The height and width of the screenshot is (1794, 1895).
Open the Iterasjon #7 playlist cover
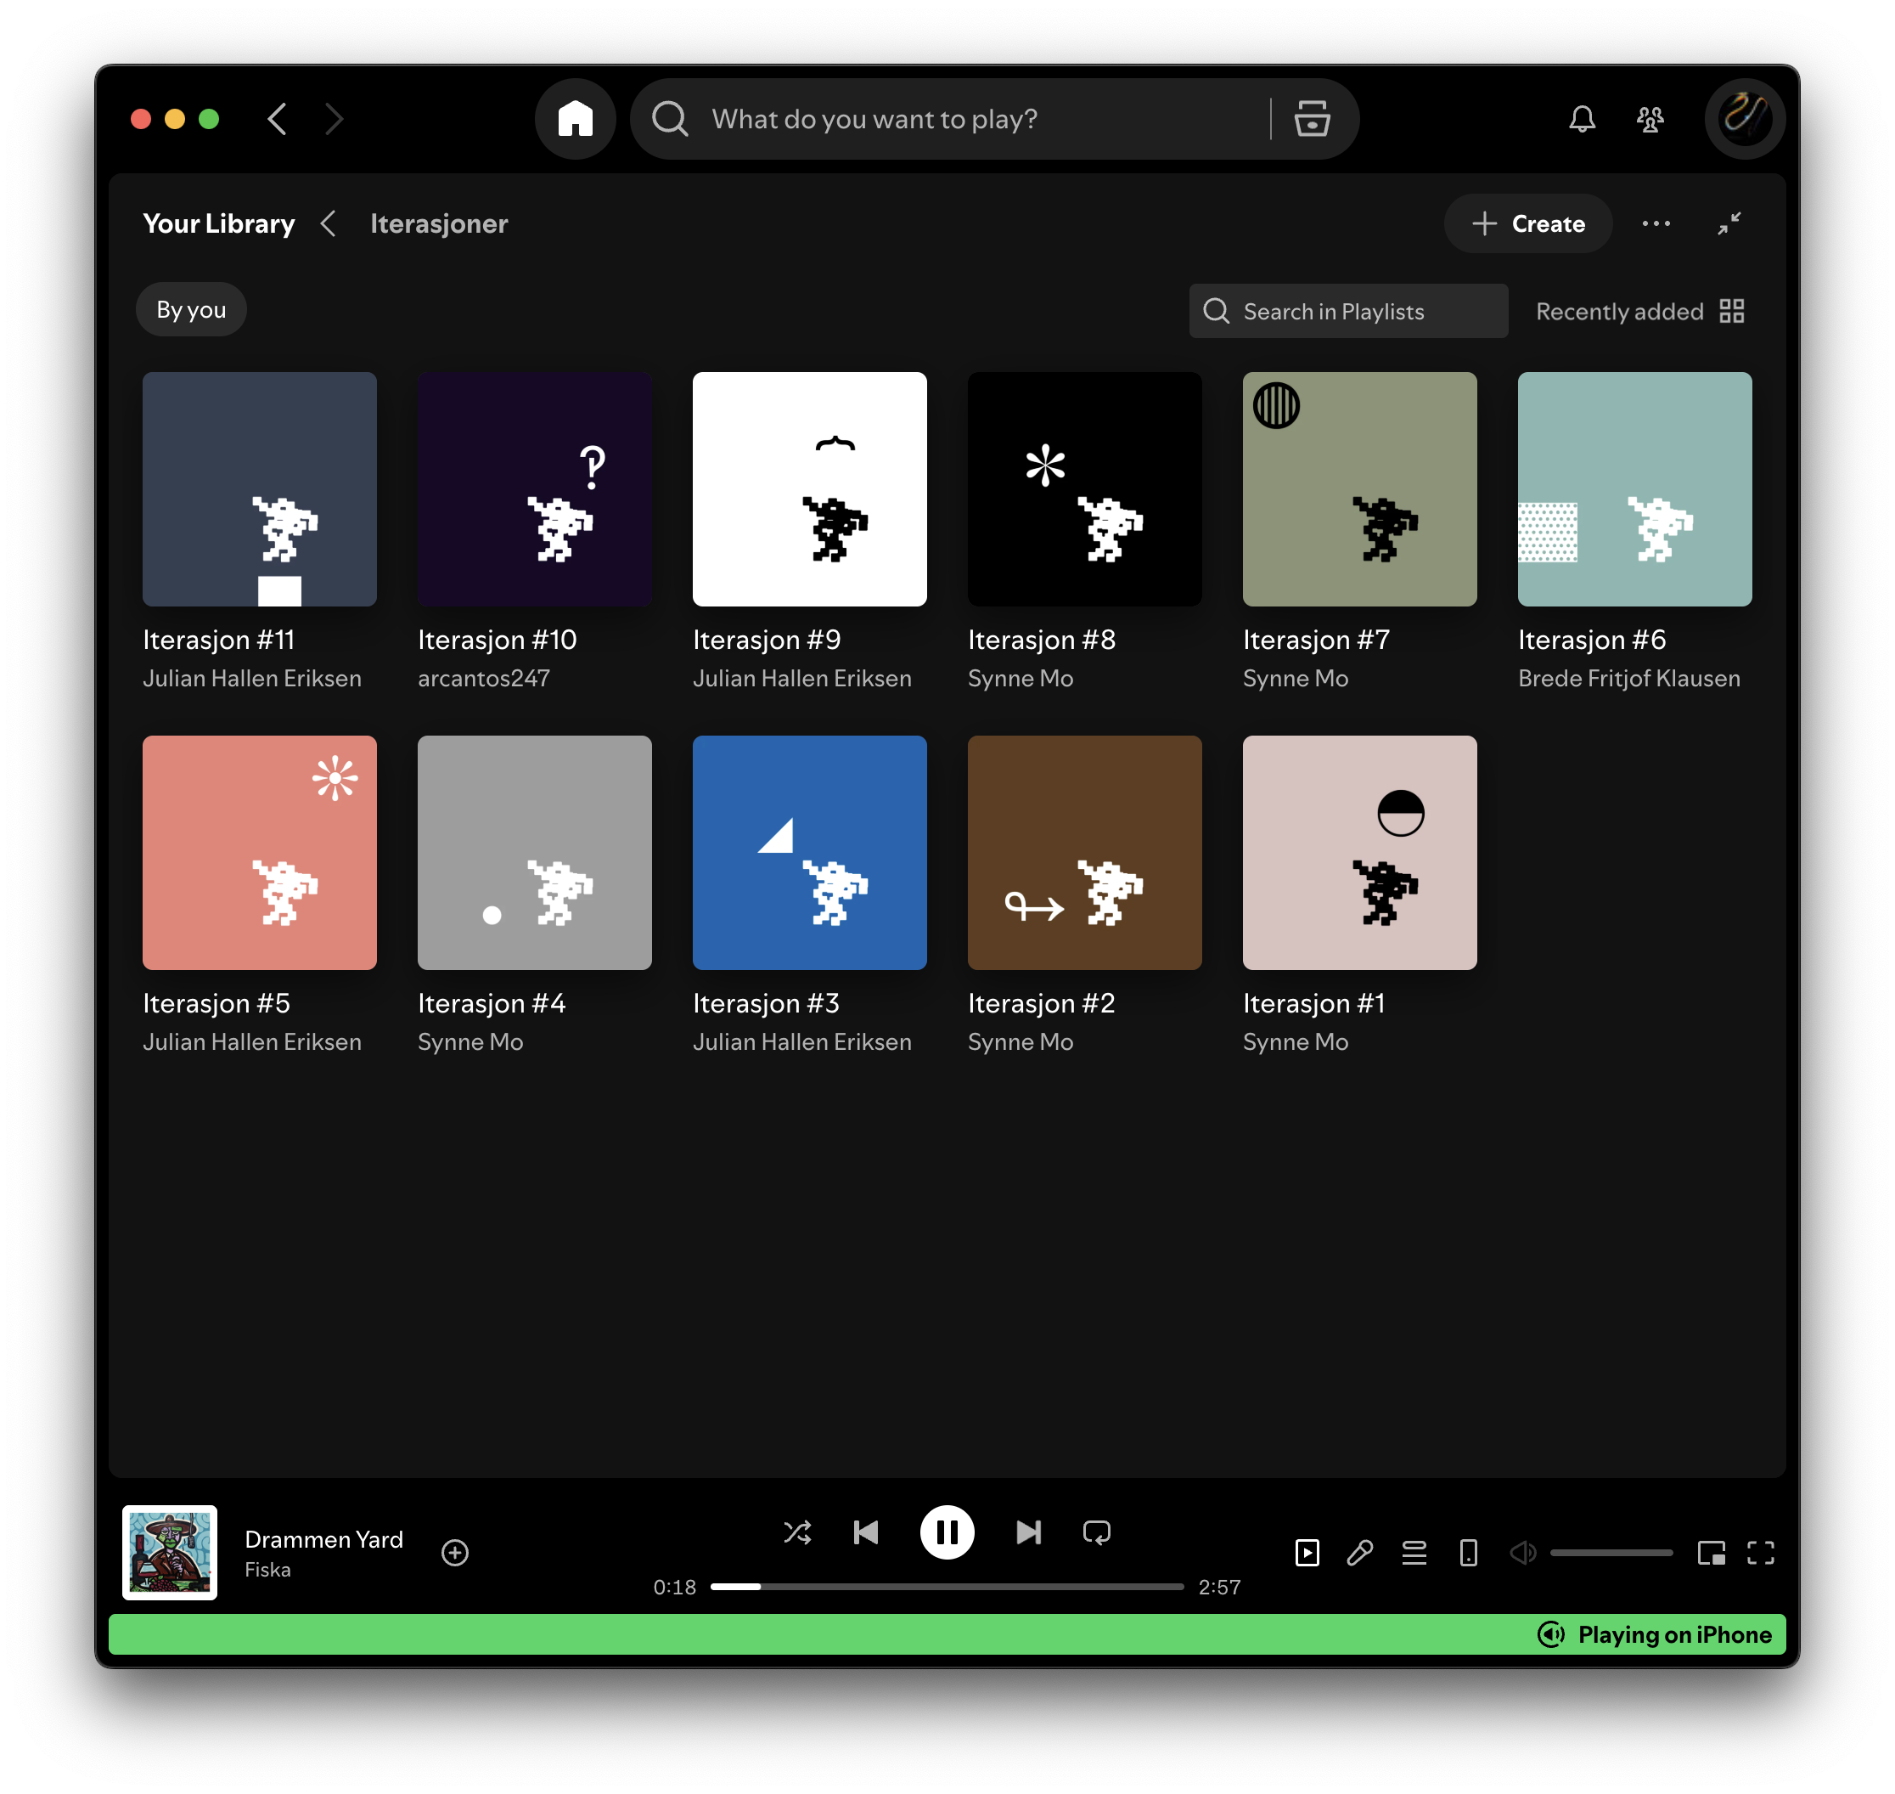click(1359, 488)
